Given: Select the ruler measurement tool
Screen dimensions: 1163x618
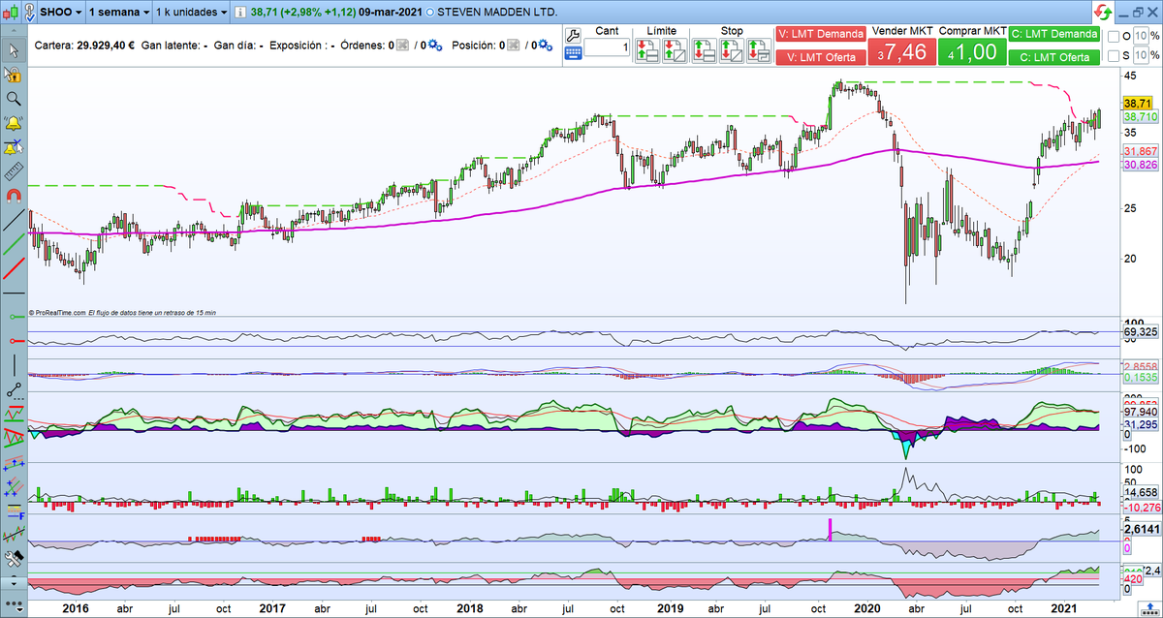Looking at the screenshot, I should point(14,171).
